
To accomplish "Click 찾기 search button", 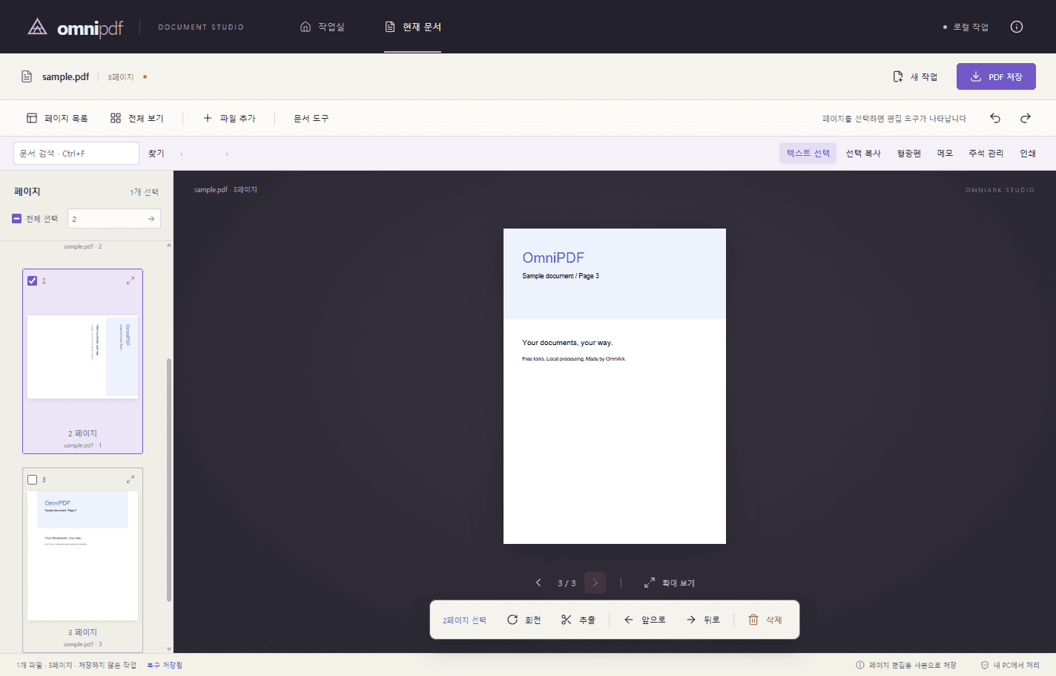I will click(x=156, y=154).
